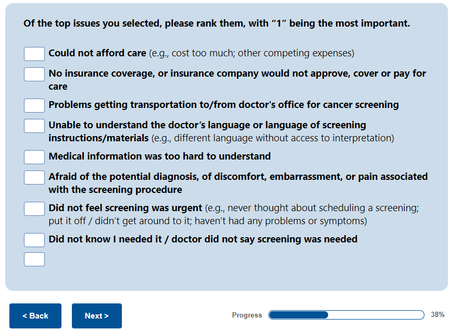Viewport: 450px width, 330px height.
Task: Select rank box for "Medical information" too hard
Action: click(x=34, y=157)
